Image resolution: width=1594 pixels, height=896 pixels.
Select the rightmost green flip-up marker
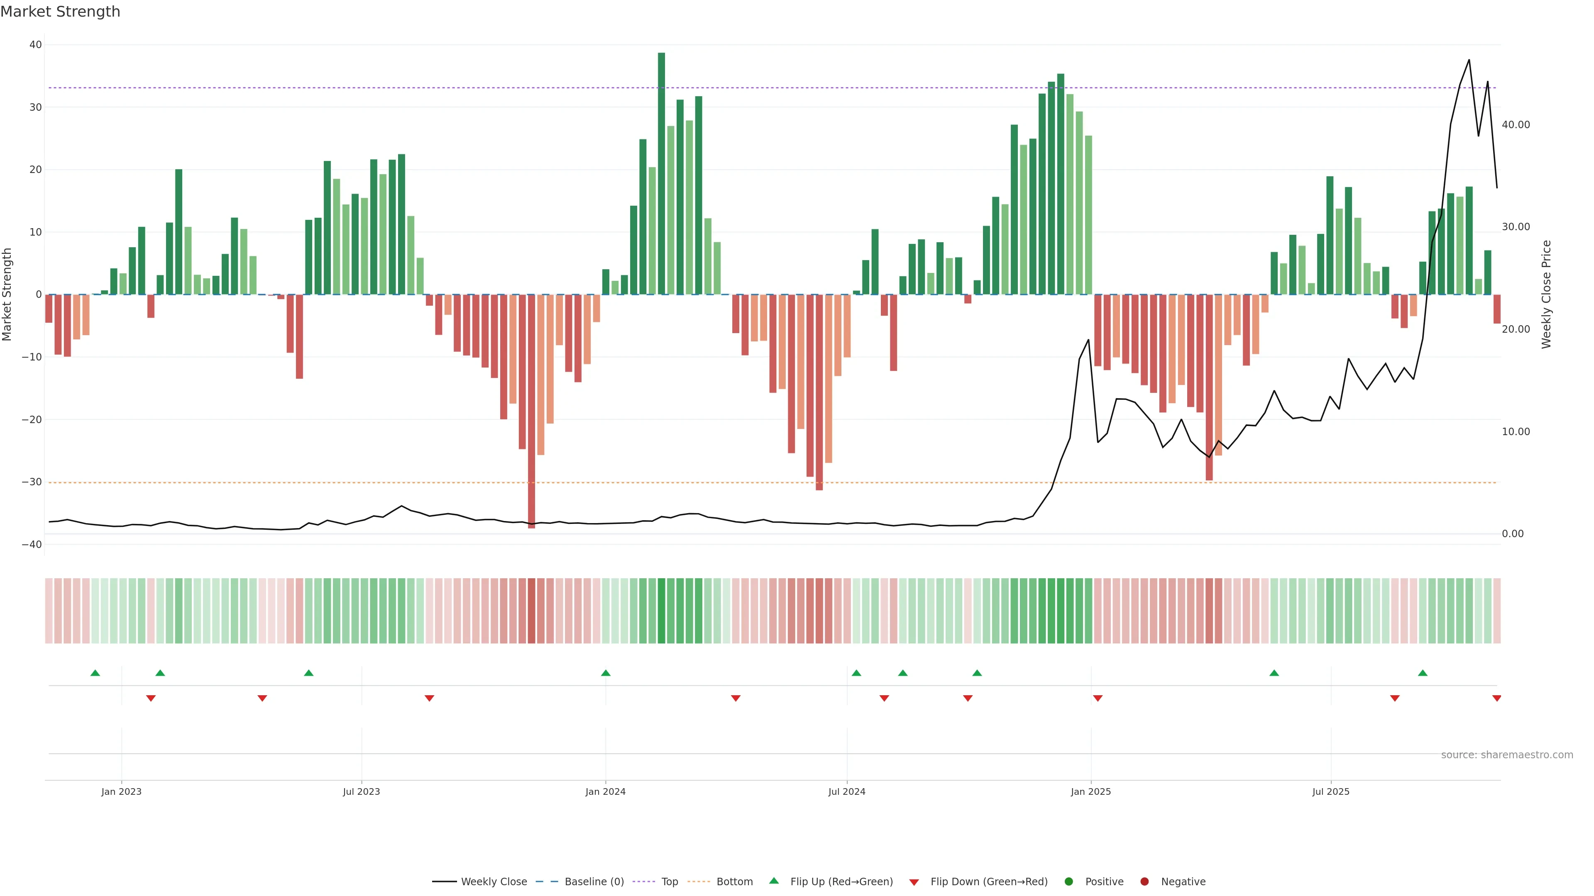pos(1423,673)
